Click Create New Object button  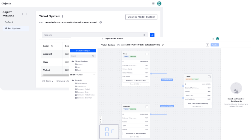[83, 51]
